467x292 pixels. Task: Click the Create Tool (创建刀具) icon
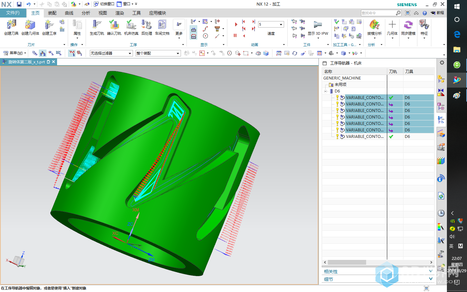click(11, 27)
